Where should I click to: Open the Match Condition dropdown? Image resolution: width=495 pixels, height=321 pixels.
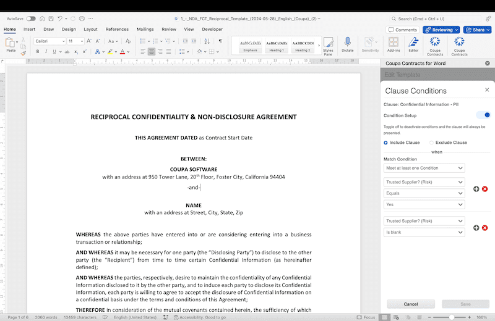point(424,169)
